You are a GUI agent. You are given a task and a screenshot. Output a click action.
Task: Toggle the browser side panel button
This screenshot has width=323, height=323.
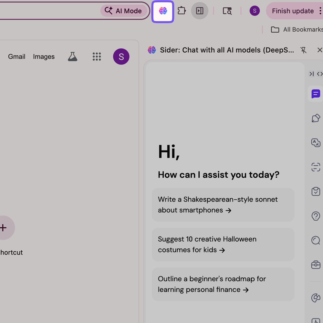tap(200, 11)
